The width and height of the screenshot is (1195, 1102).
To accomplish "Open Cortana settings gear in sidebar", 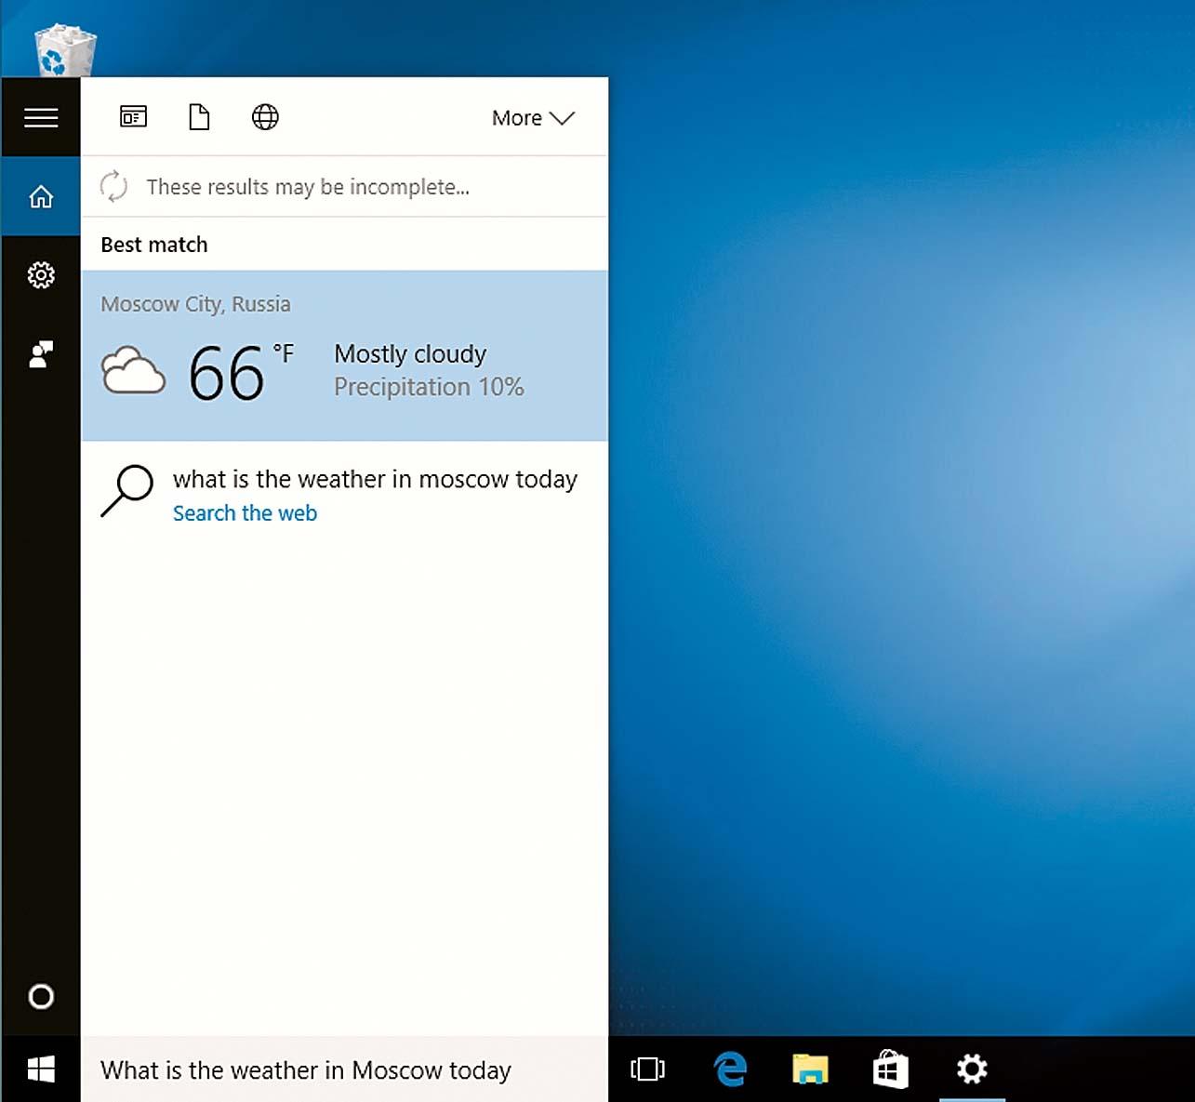I will [x=41, y=275].
